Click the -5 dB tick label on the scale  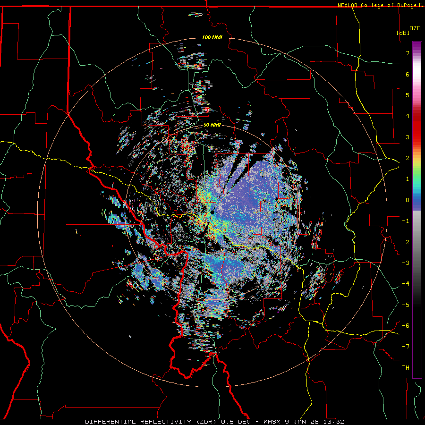tap(406, 305)
